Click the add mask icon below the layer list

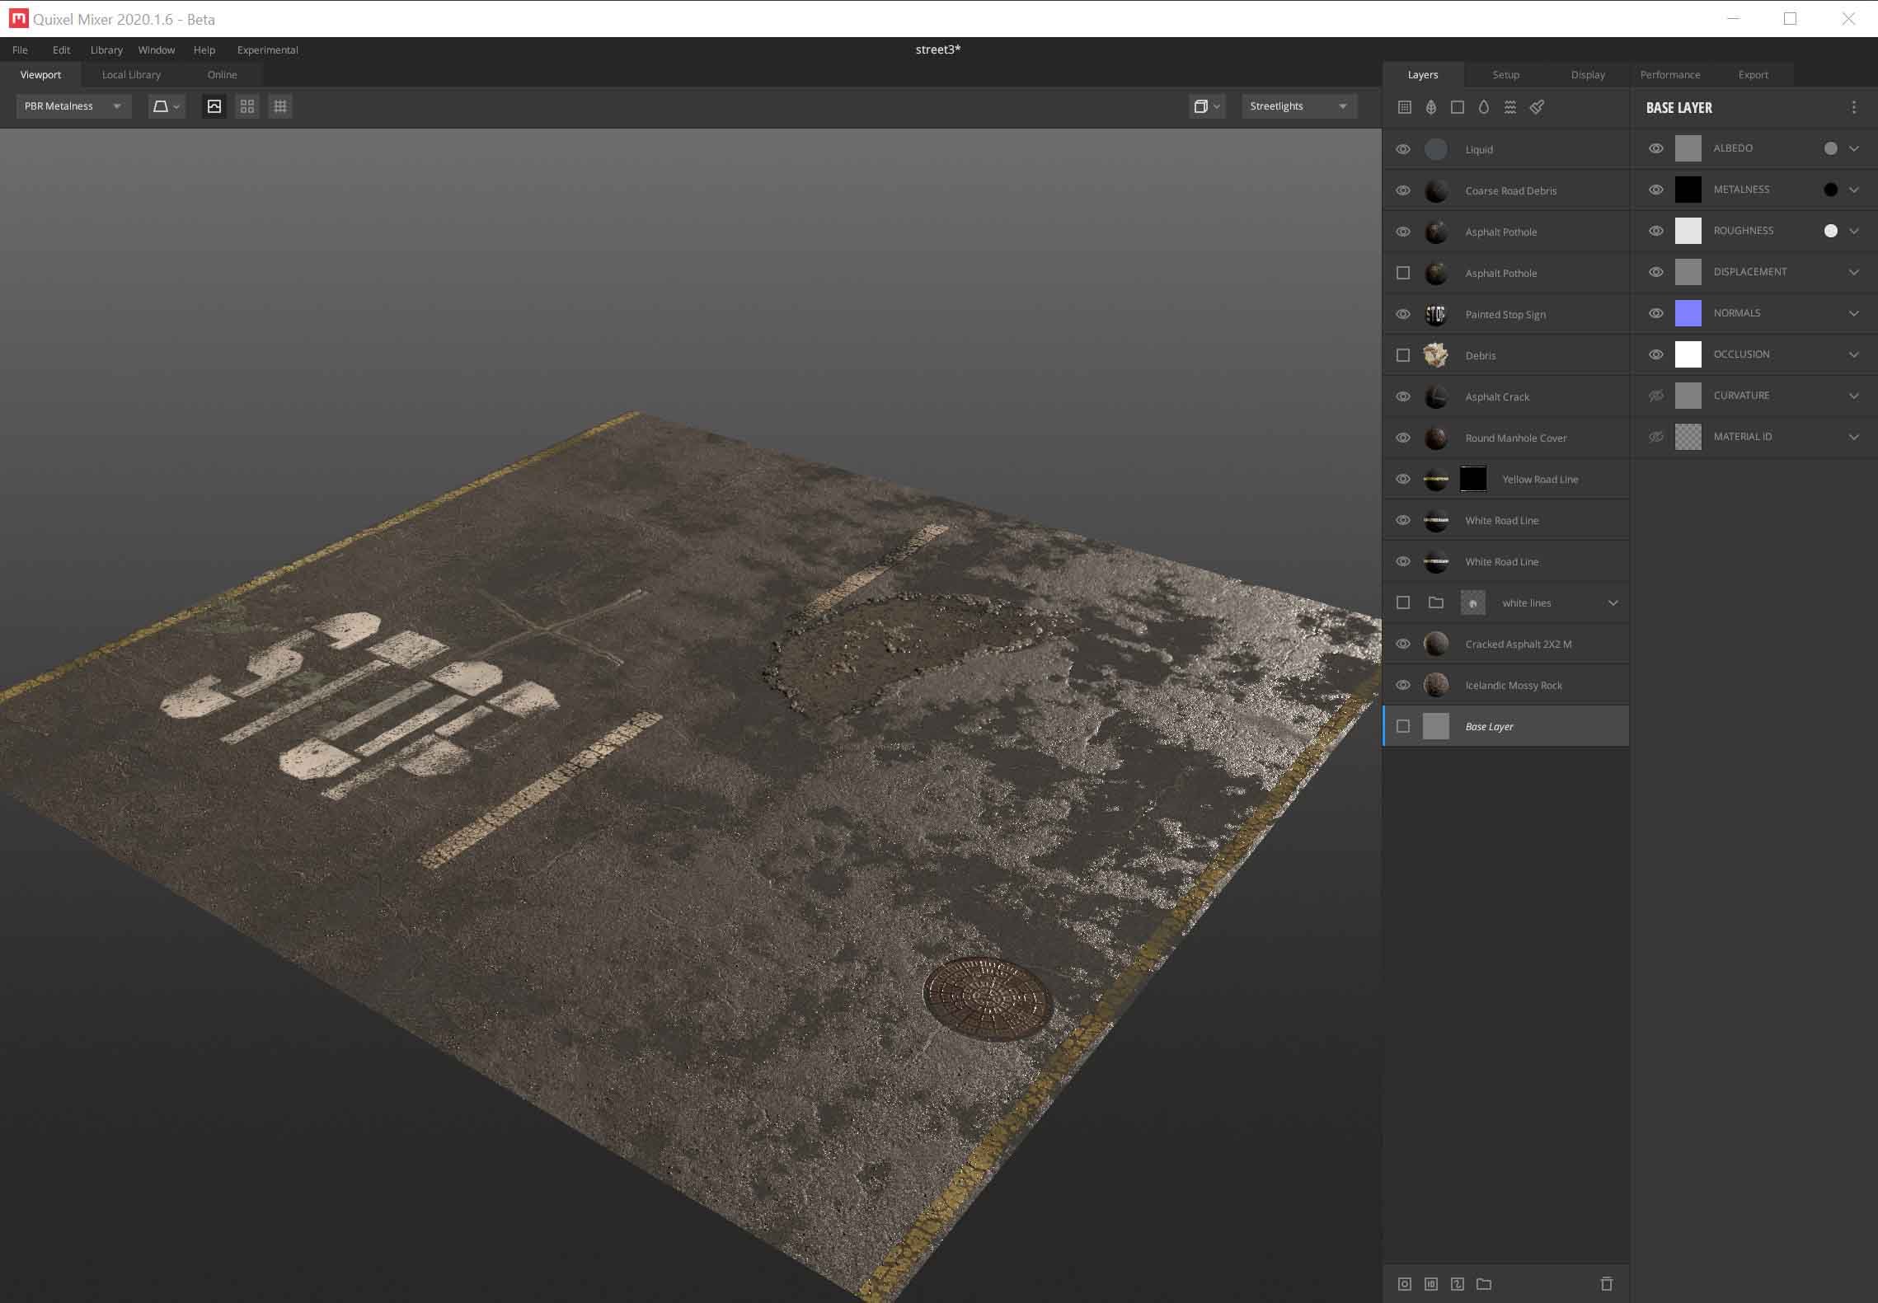coord(1405,1284)
